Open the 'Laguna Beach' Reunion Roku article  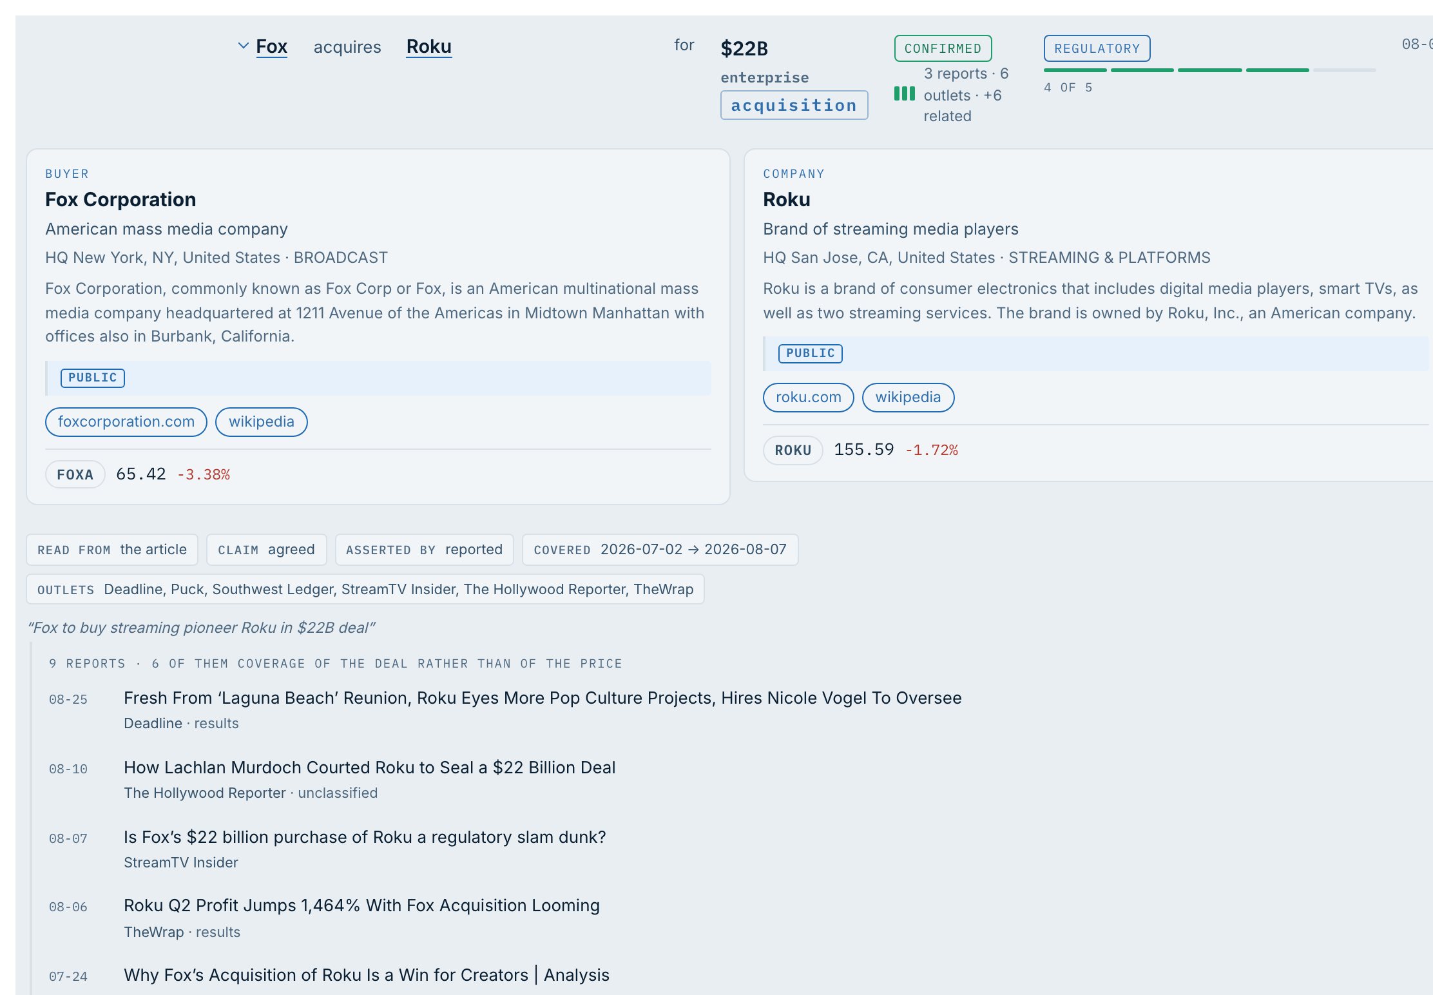pyautogui.click(x=543, y=698)
